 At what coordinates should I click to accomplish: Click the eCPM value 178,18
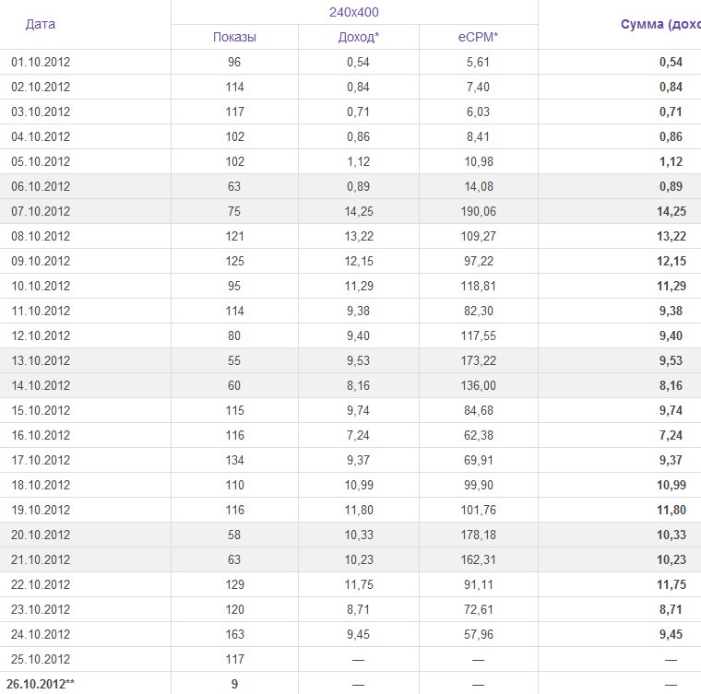coord(478,535)
